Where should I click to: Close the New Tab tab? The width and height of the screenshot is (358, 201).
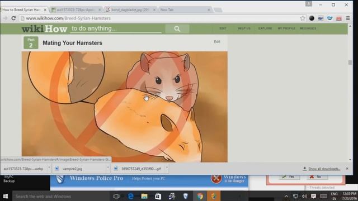coord(209,10)
